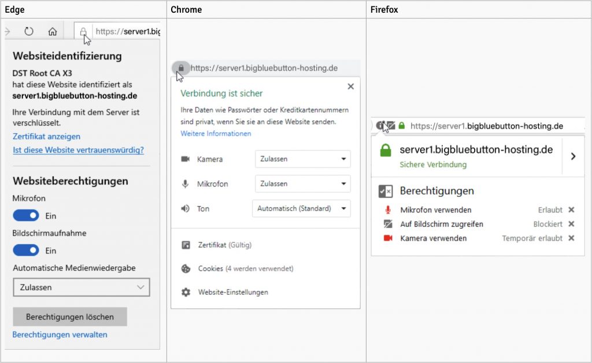Click the Firefox screen sharing icon
This screenshot has width=592, height=363.
pos(388,224)
